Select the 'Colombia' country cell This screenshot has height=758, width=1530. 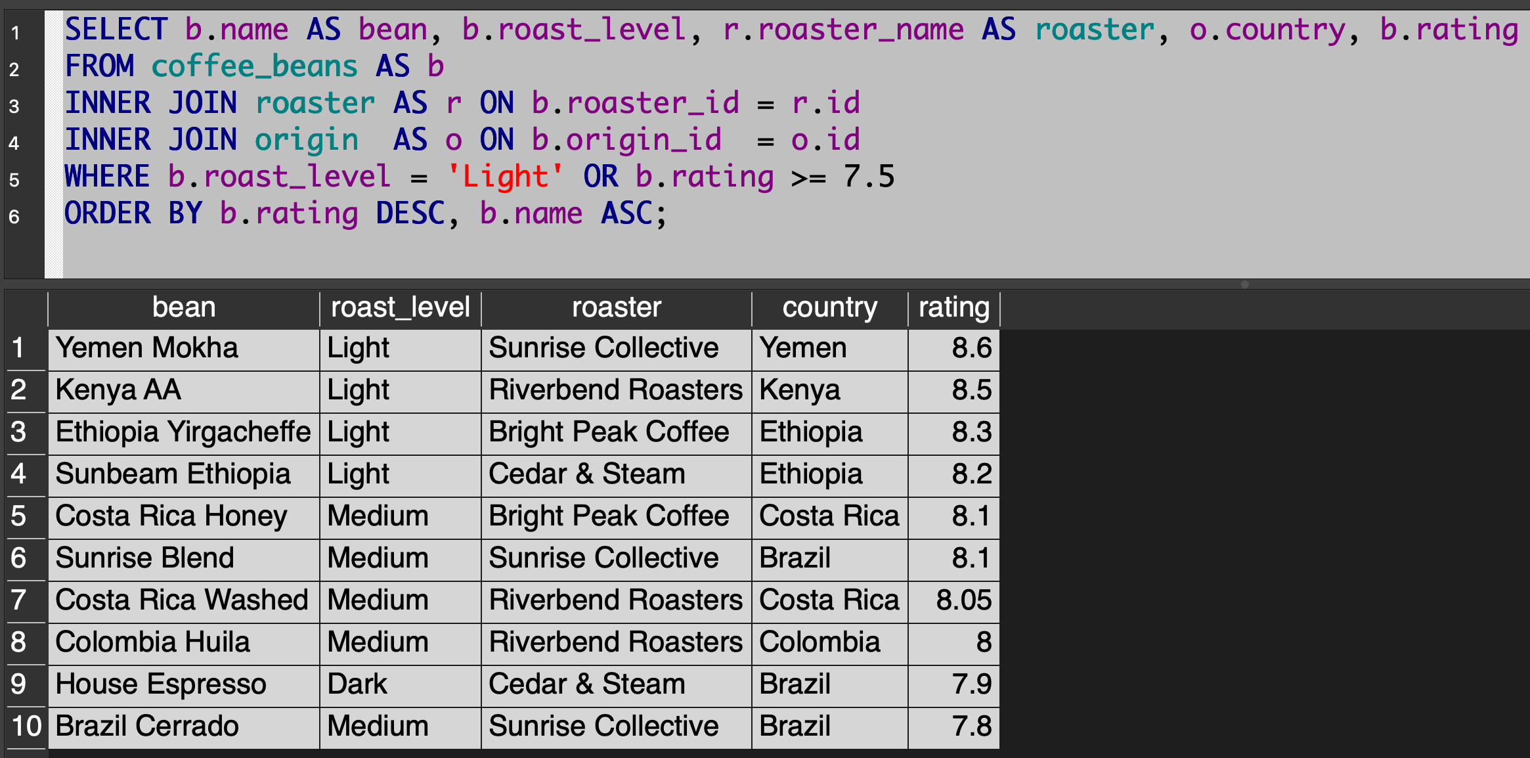point(819,642)
